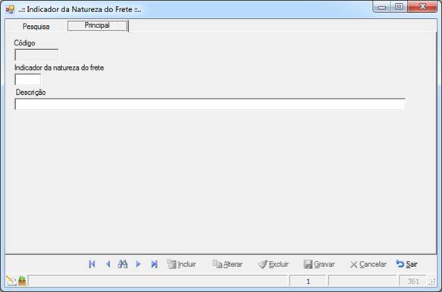The height and width of the screenshot is (292, 442).
Task: Click the Alterar button
Action: 227,265
